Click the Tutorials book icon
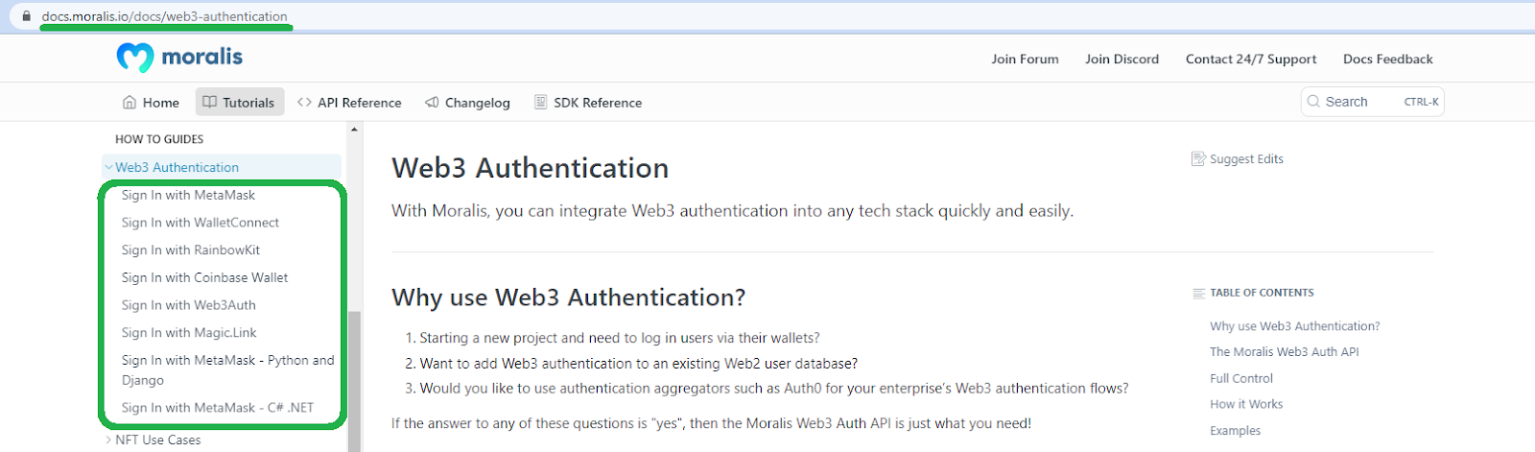 [209, 102]
